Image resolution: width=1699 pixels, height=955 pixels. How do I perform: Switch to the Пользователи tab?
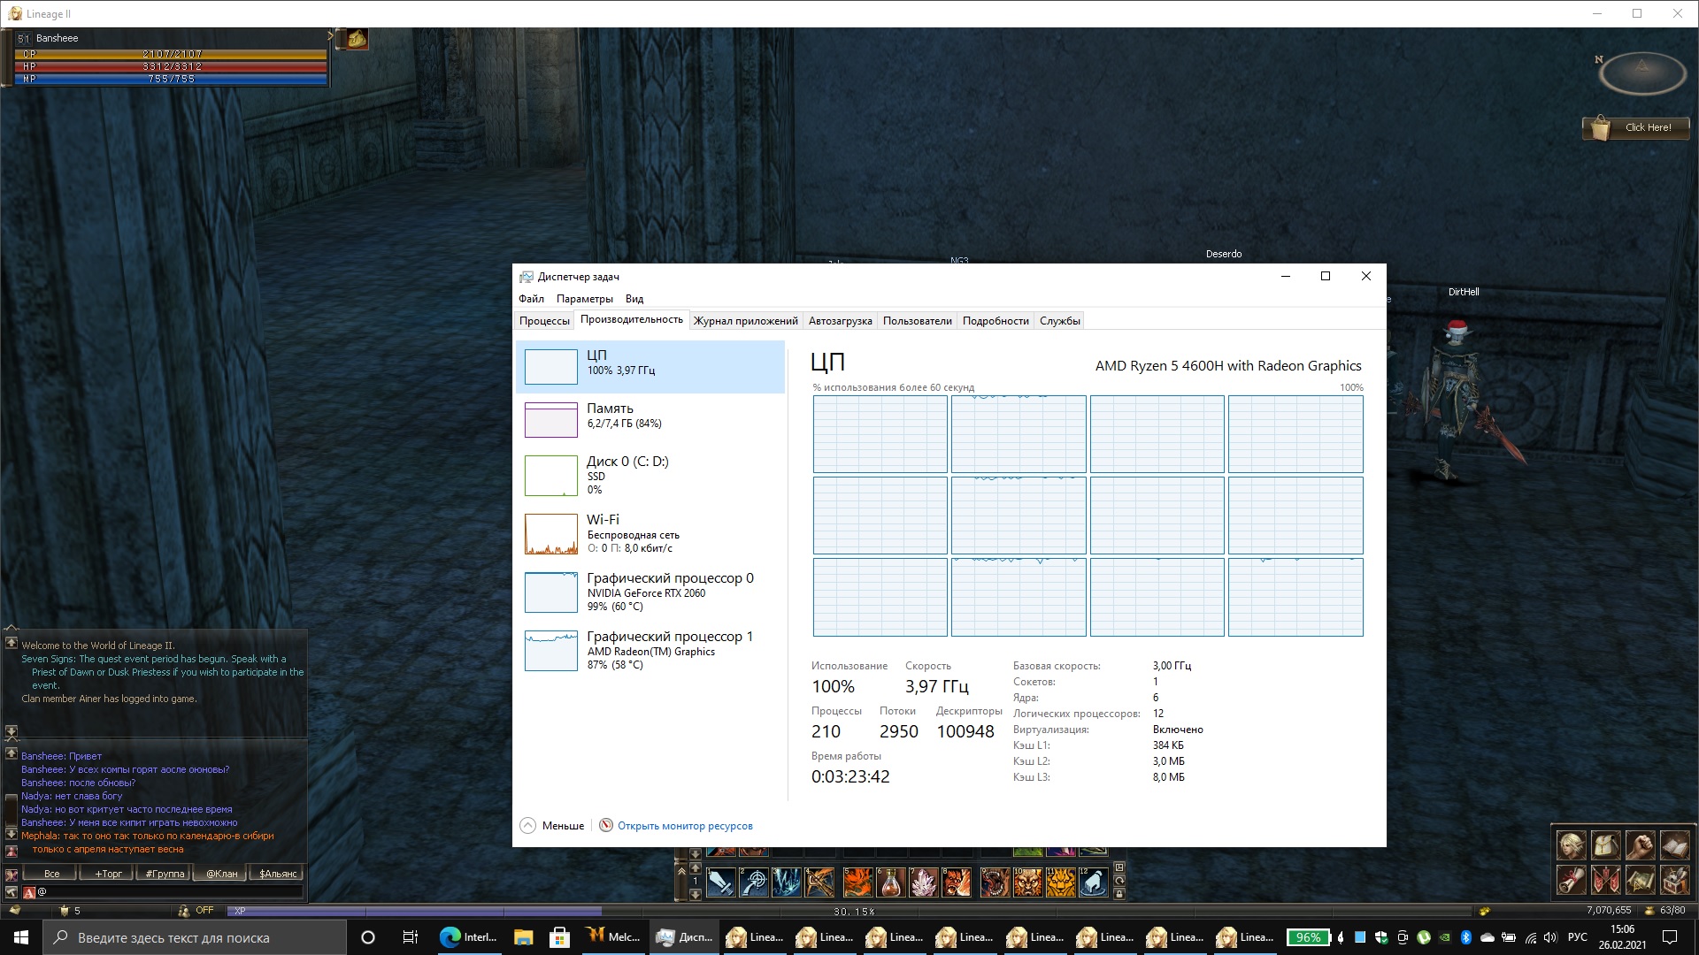coord(917,321)
